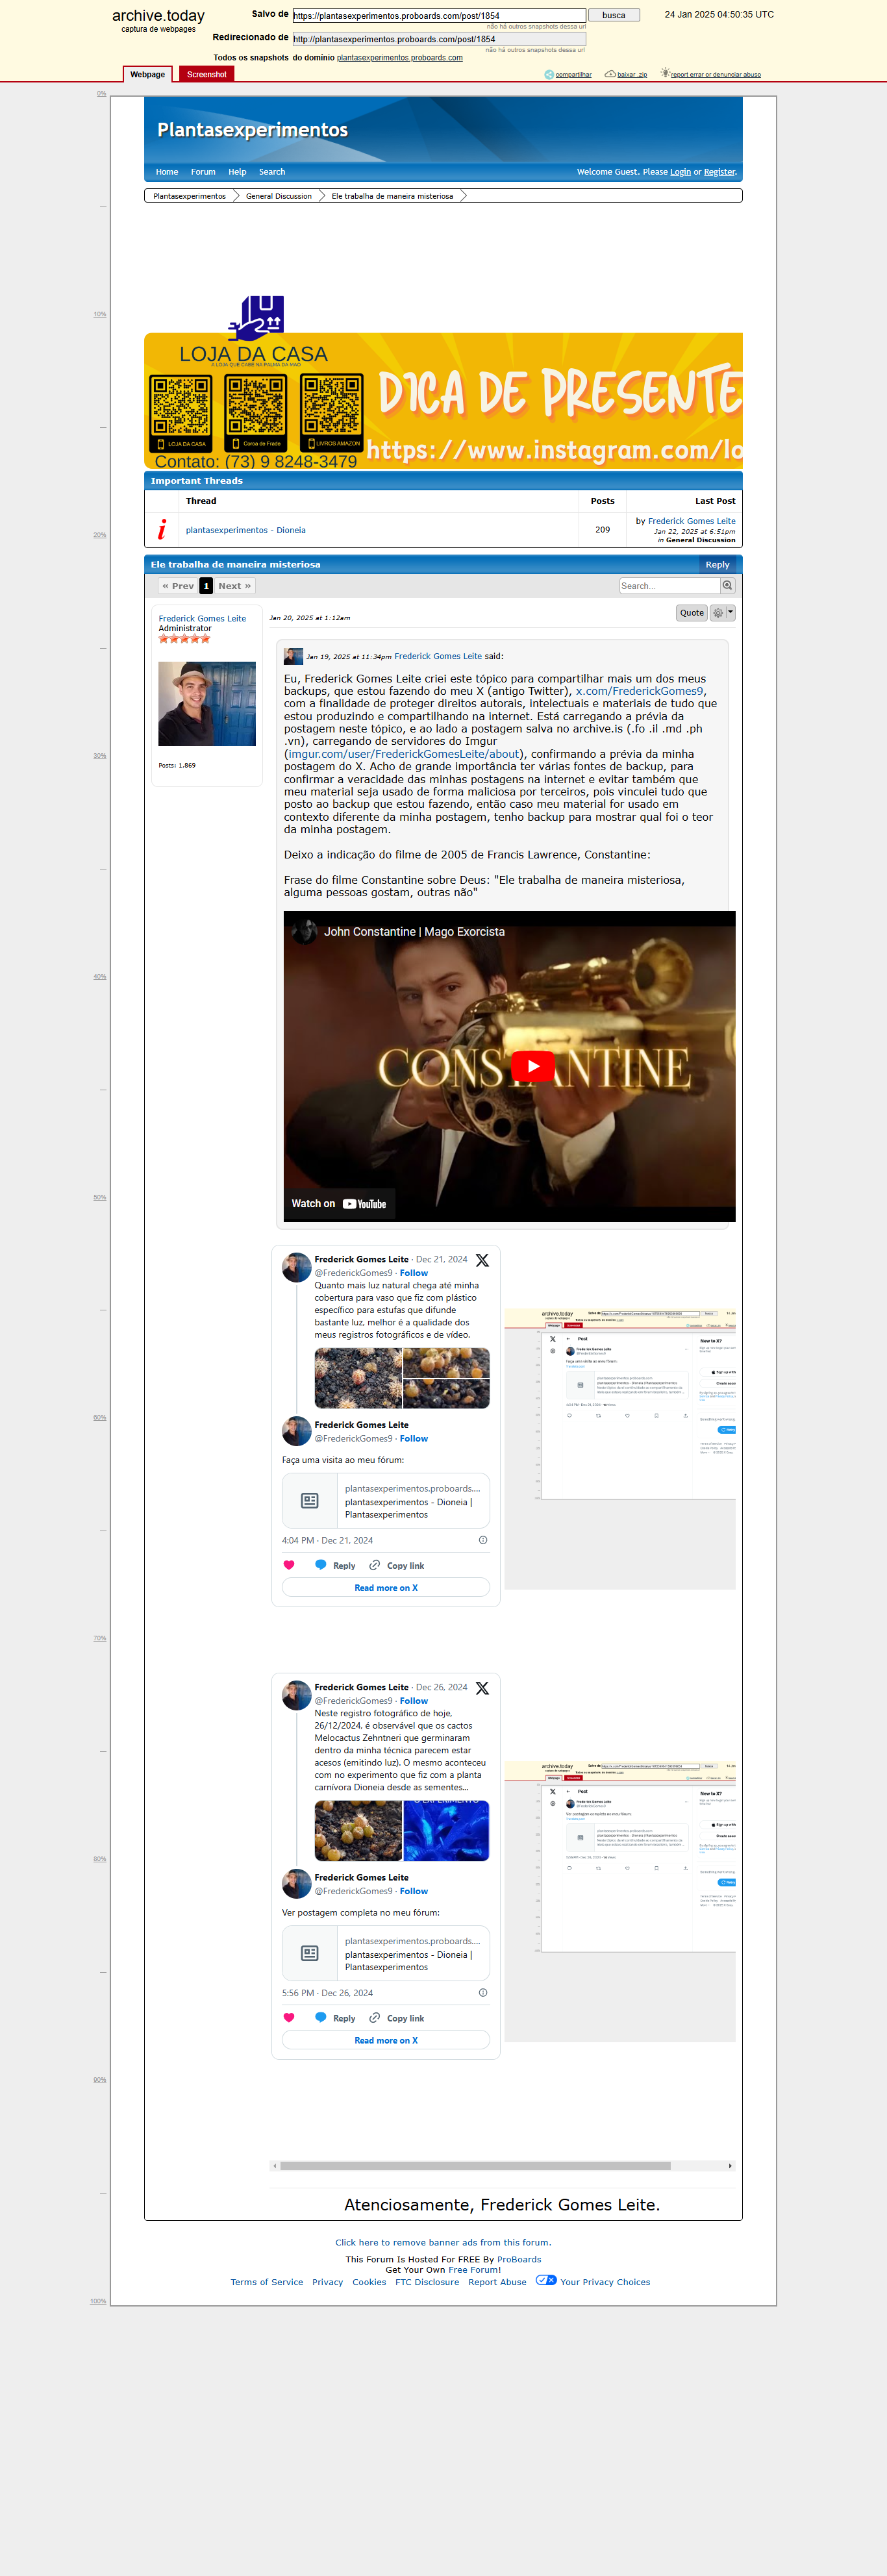The image size is (887, 2576).
Task: Click info icon beside 5:56 PM timestamp
Action: pyautogui.click(x=483, y=1993)
